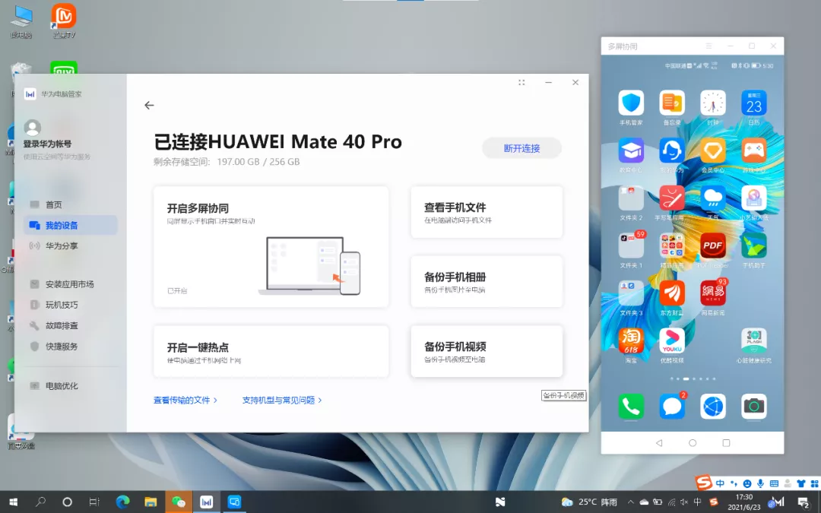The width and height of the screenshot is (821, 513).
Task: Click the 查看传输的文件 link
Action: click(185, 400)
